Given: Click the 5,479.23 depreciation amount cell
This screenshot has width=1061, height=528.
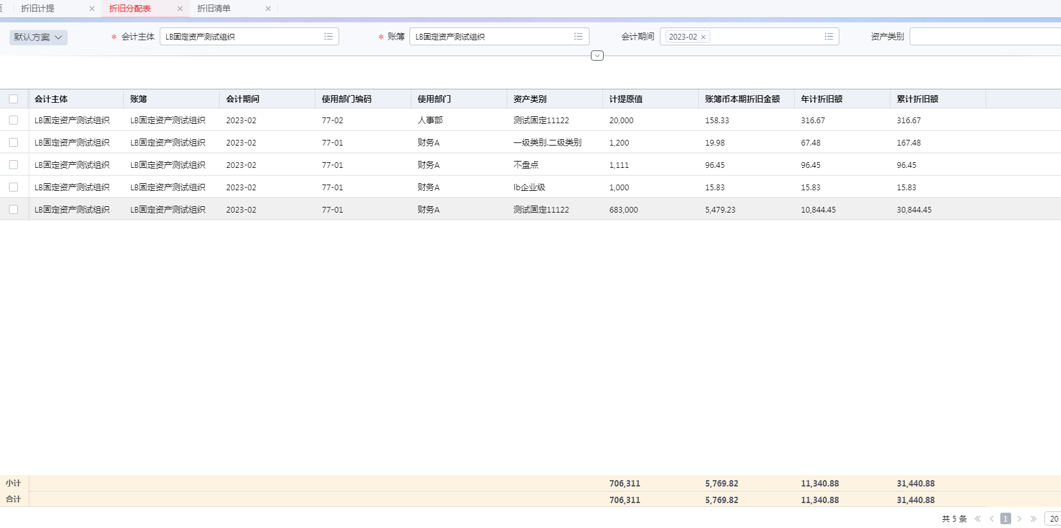Looking at the screenshot, I should coord(721,209).
